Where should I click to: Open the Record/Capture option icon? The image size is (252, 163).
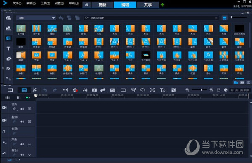pos(75,90)
